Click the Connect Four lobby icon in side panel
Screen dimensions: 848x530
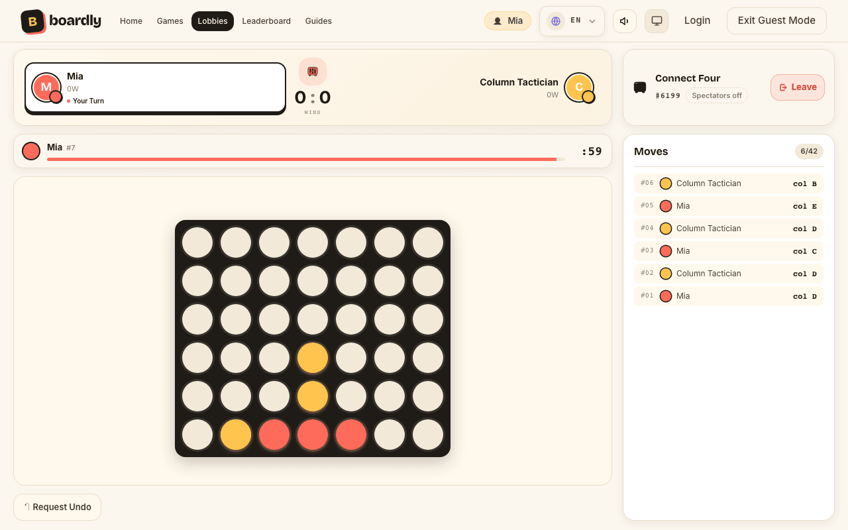tap(640, 87)
